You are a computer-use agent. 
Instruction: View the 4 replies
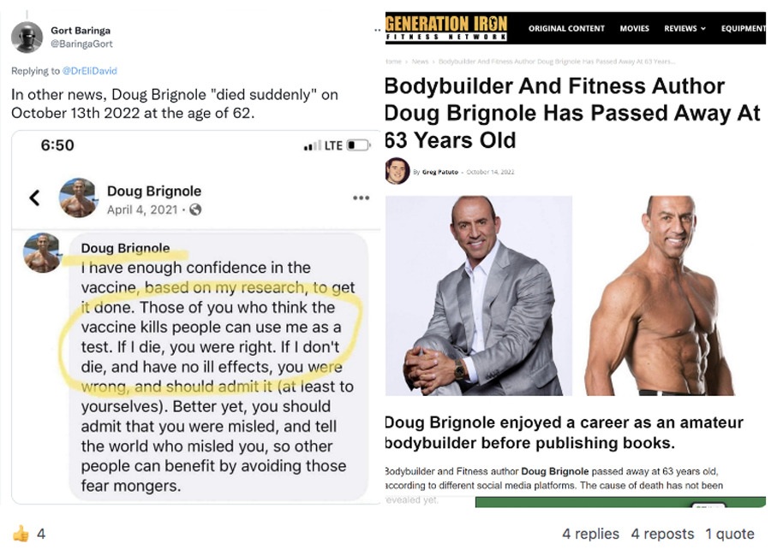590,534
